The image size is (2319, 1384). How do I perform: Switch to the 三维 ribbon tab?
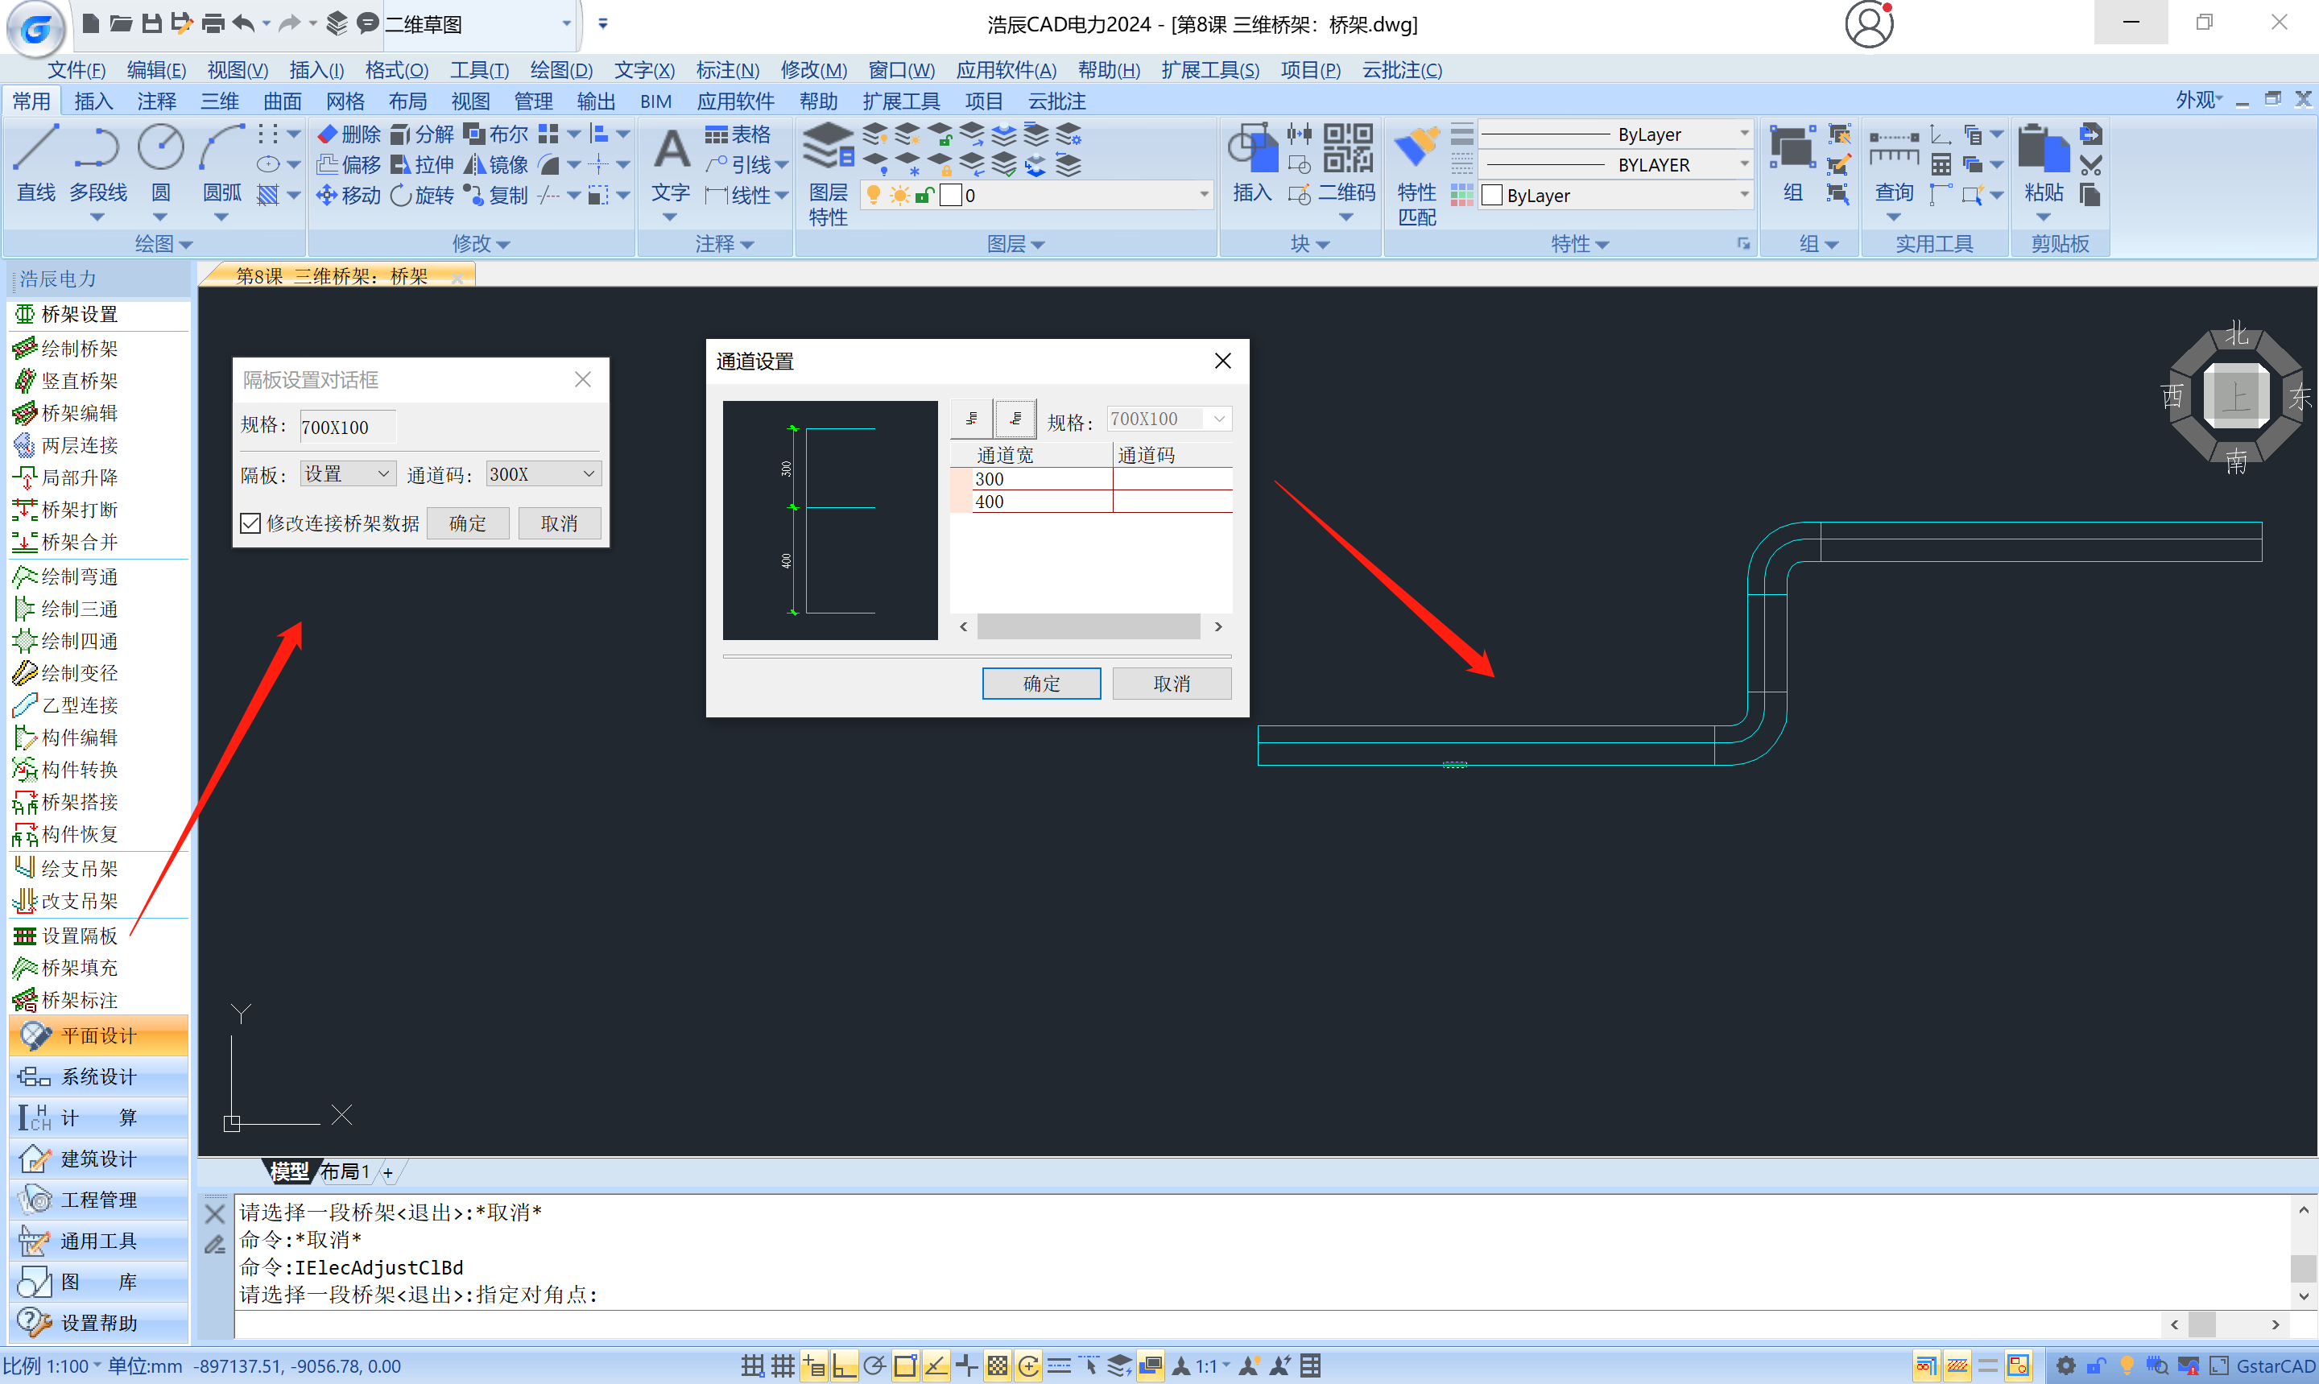(220, 101)
